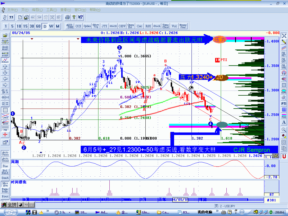Screen dimensions: 288x216
Task: Open the 页(P) menu
Action: click(x=25, y=10)
